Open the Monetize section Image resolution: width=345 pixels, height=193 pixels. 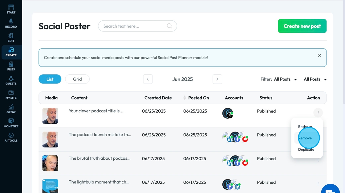[x=11, y=123]
